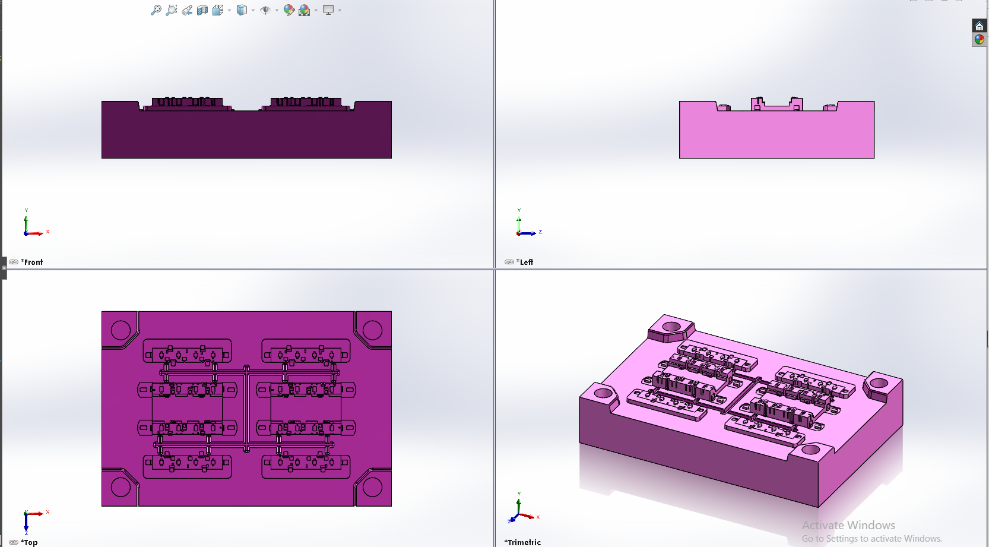This screenshot has width=989, height=547.
Task: Toggle the link icon beside *Left
Action: [509, 262]
